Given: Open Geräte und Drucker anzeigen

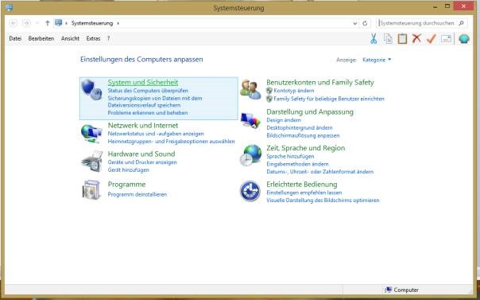Looking at the screenshot, I should click(x=142, y=162).
